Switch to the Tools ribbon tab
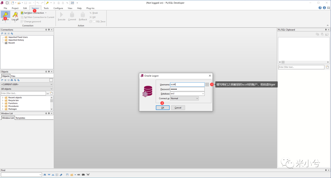The image size is (331, 178). (x=46, y=8)
